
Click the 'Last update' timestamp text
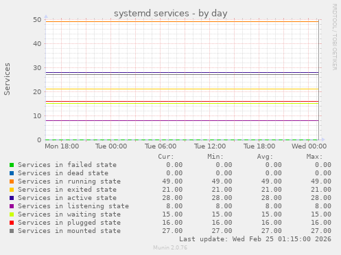click(x=255, y=239)
